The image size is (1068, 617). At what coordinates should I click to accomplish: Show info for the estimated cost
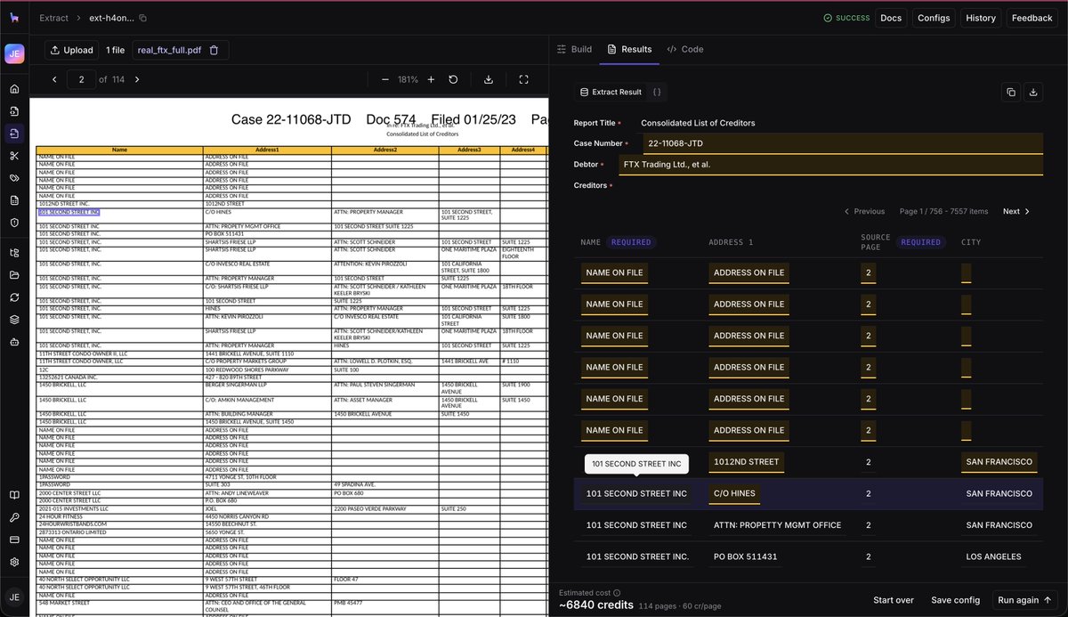click(617, 593)
